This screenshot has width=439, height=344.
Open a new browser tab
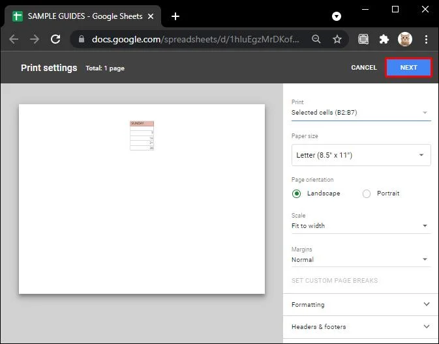[175, 16]
